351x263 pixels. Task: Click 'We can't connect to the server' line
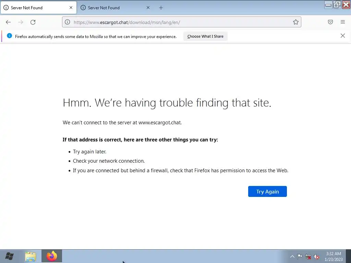click(x=122, y=123)
